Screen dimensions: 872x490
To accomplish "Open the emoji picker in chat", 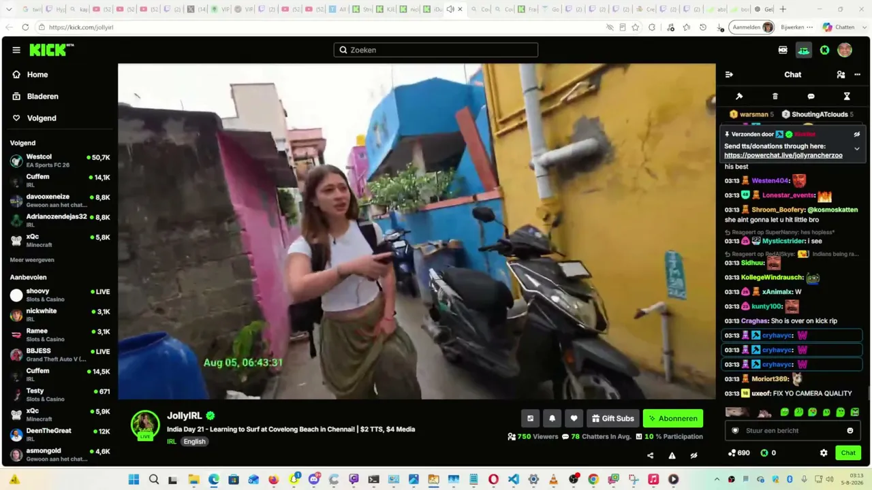I will tap(850, 431).
